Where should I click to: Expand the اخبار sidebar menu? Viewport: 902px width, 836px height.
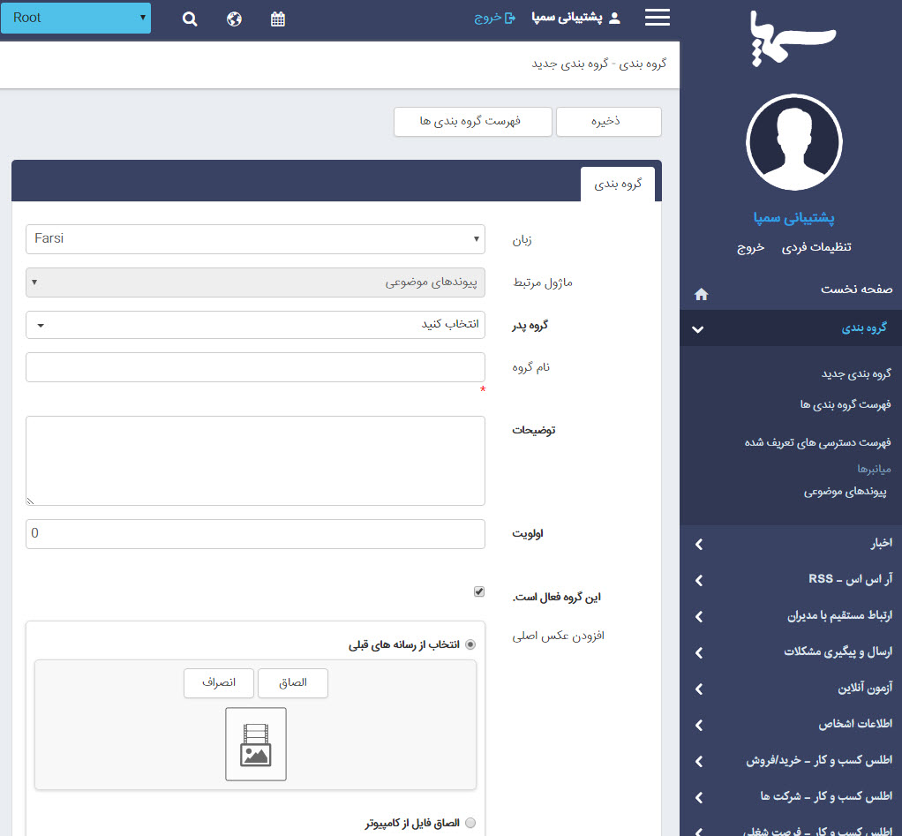[790, 544]
